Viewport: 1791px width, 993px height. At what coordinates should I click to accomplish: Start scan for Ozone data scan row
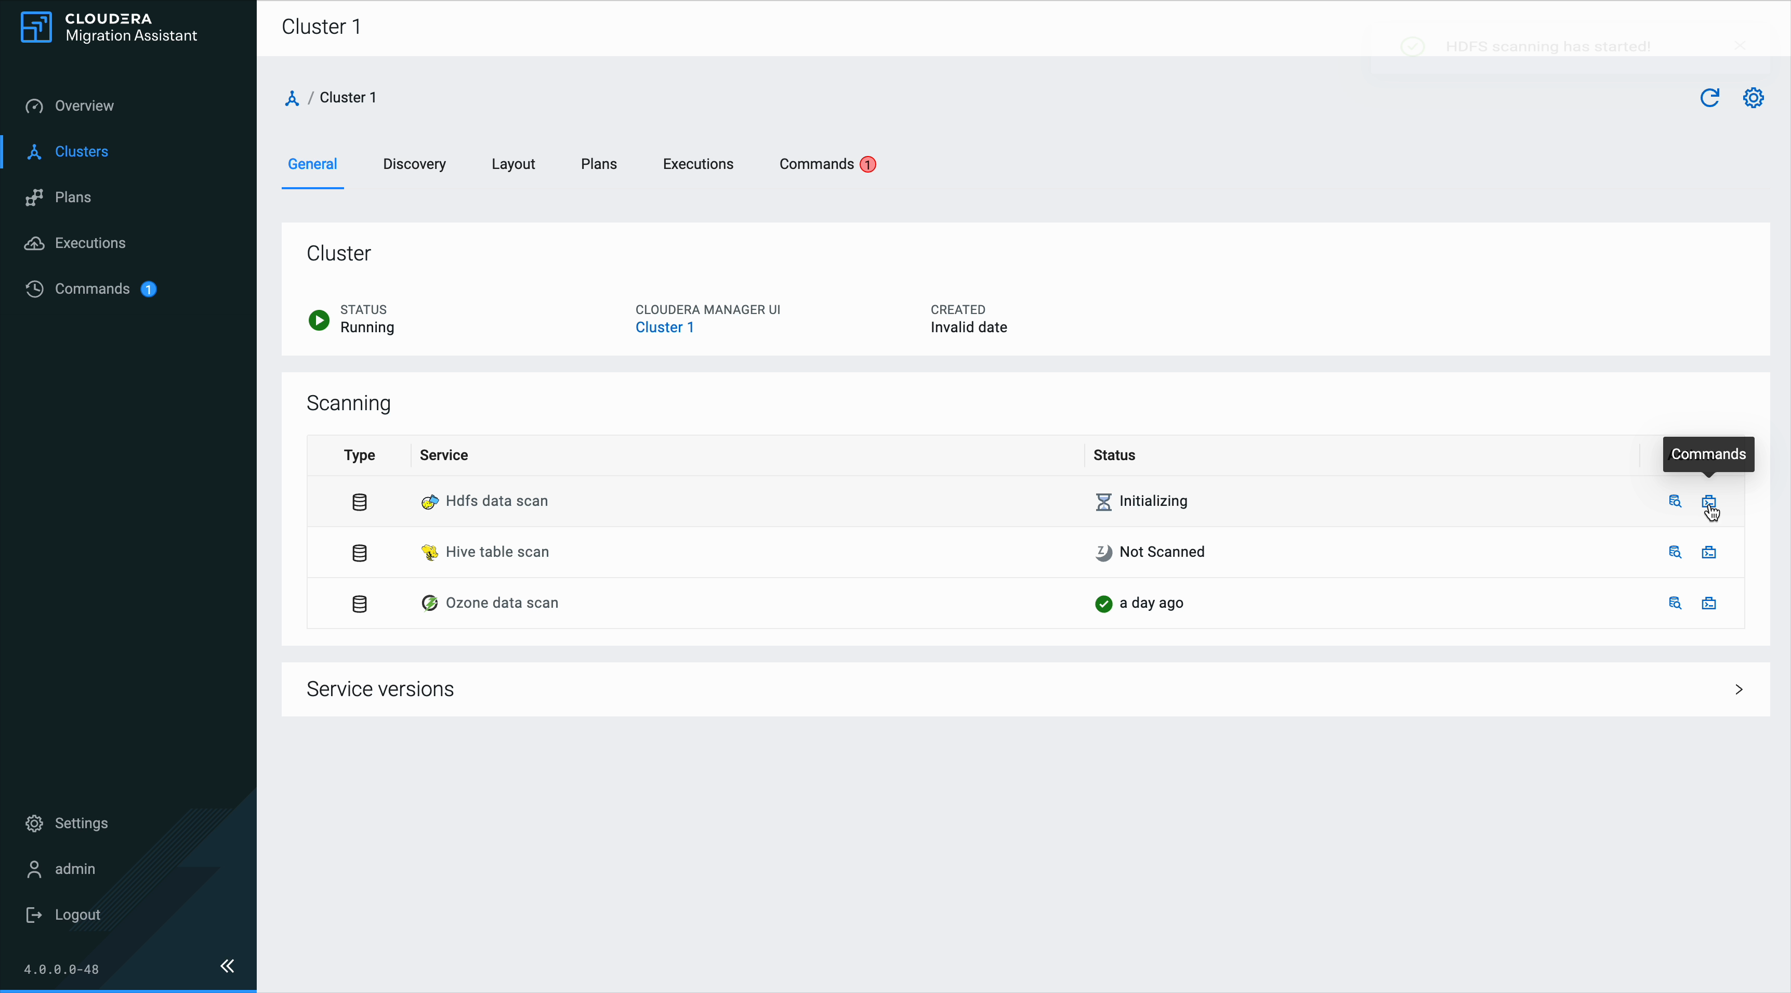1675,603
